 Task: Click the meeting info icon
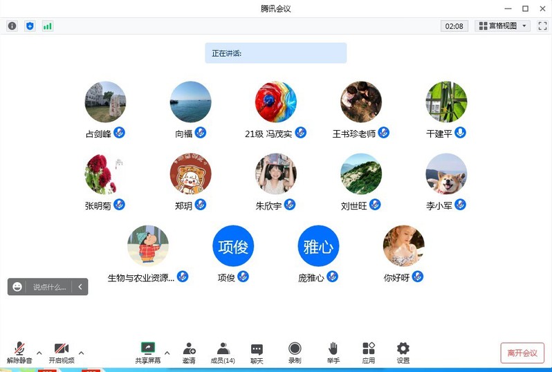(12, 26)
